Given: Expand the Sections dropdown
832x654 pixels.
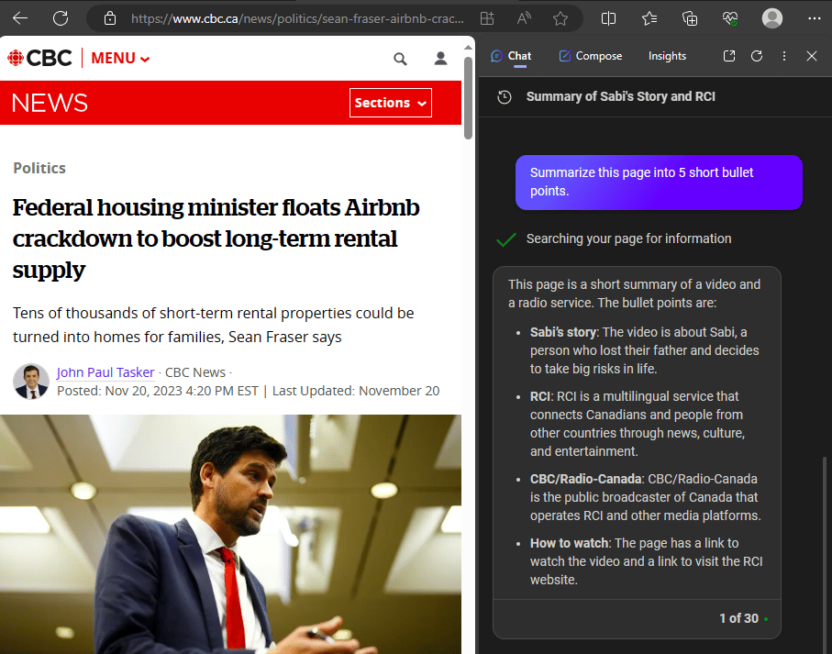Looking at the screenshot, I should click(391, 103).
